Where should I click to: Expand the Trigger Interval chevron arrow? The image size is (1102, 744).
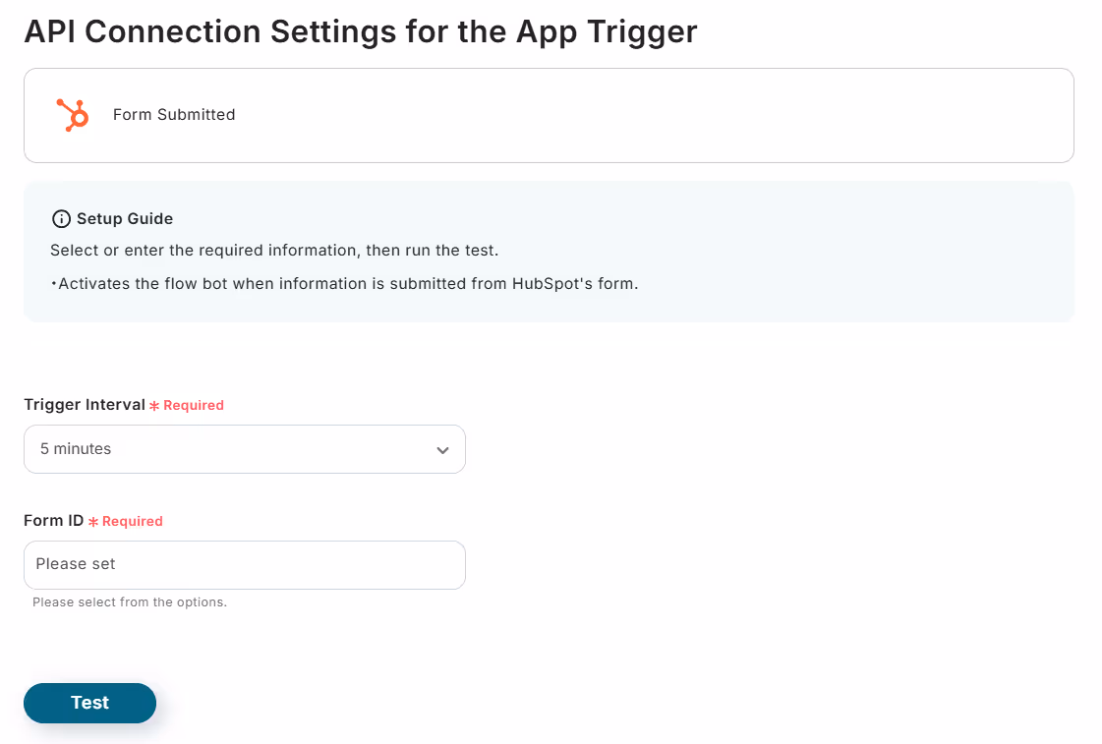(x=442, y=450)
